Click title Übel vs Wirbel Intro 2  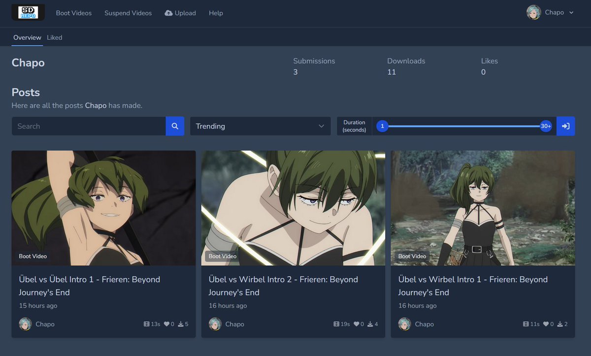283,286
